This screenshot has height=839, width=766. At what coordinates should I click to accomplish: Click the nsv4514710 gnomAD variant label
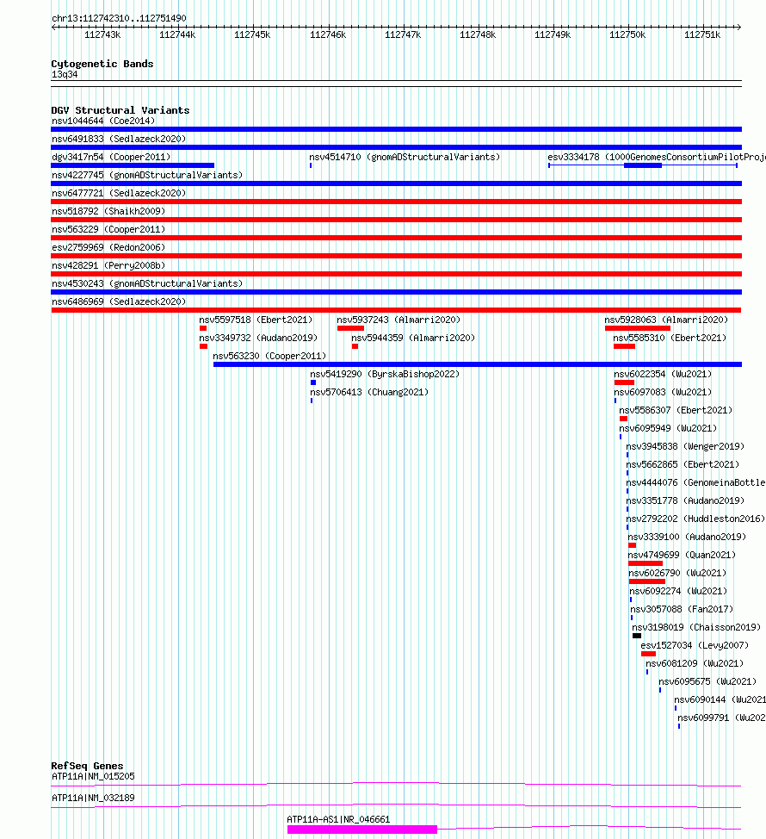pos(405,158)
